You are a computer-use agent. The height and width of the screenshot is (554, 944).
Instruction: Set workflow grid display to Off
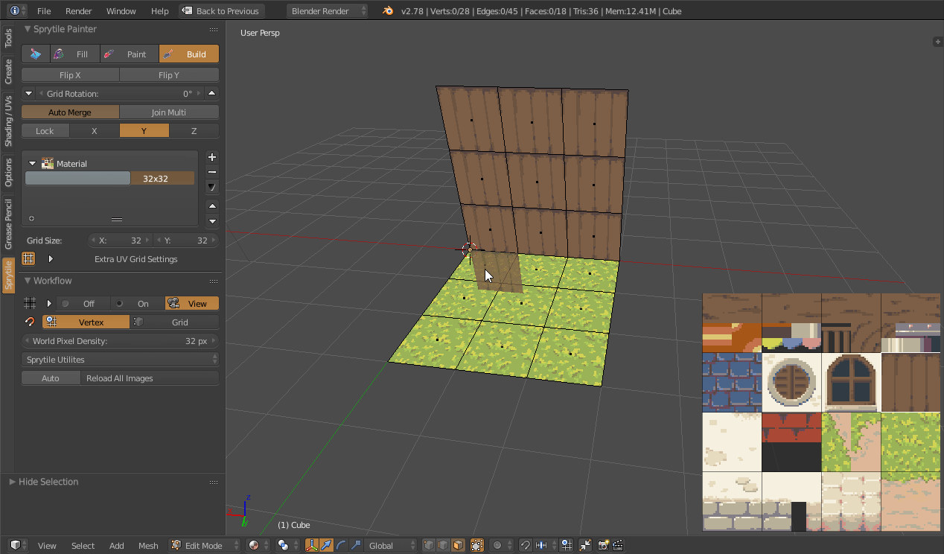click(84, 303)
